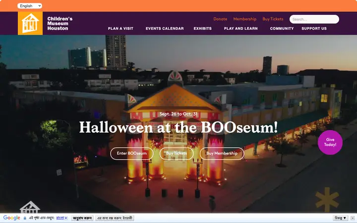Screen dimensions: 357x223
Task: Open the Community menu
Action: pos(282,28)
